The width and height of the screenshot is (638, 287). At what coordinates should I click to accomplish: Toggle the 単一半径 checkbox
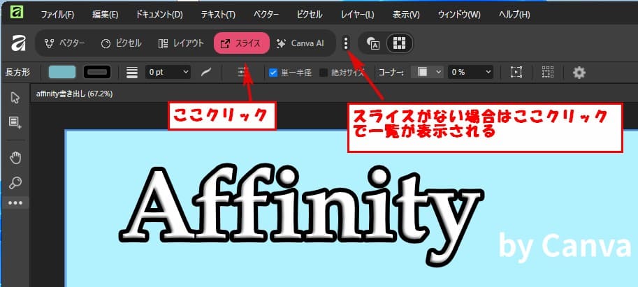tap(273, 72)
